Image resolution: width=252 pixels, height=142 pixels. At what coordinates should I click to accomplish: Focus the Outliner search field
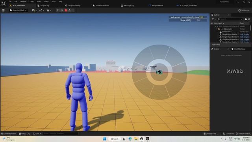tap(230, 19)
